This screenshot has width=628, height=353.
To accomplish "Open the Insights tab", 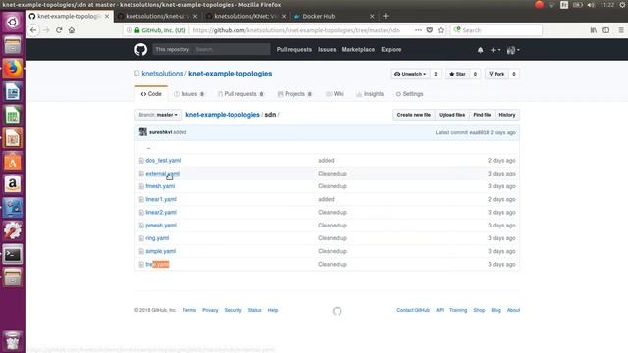I will [x=370, y=94].
